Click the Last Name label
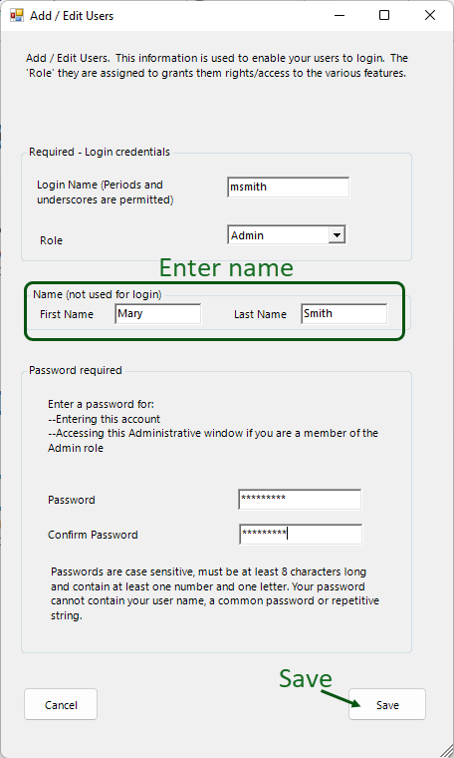The image size is (454, 758). click(x=260, y=314)
